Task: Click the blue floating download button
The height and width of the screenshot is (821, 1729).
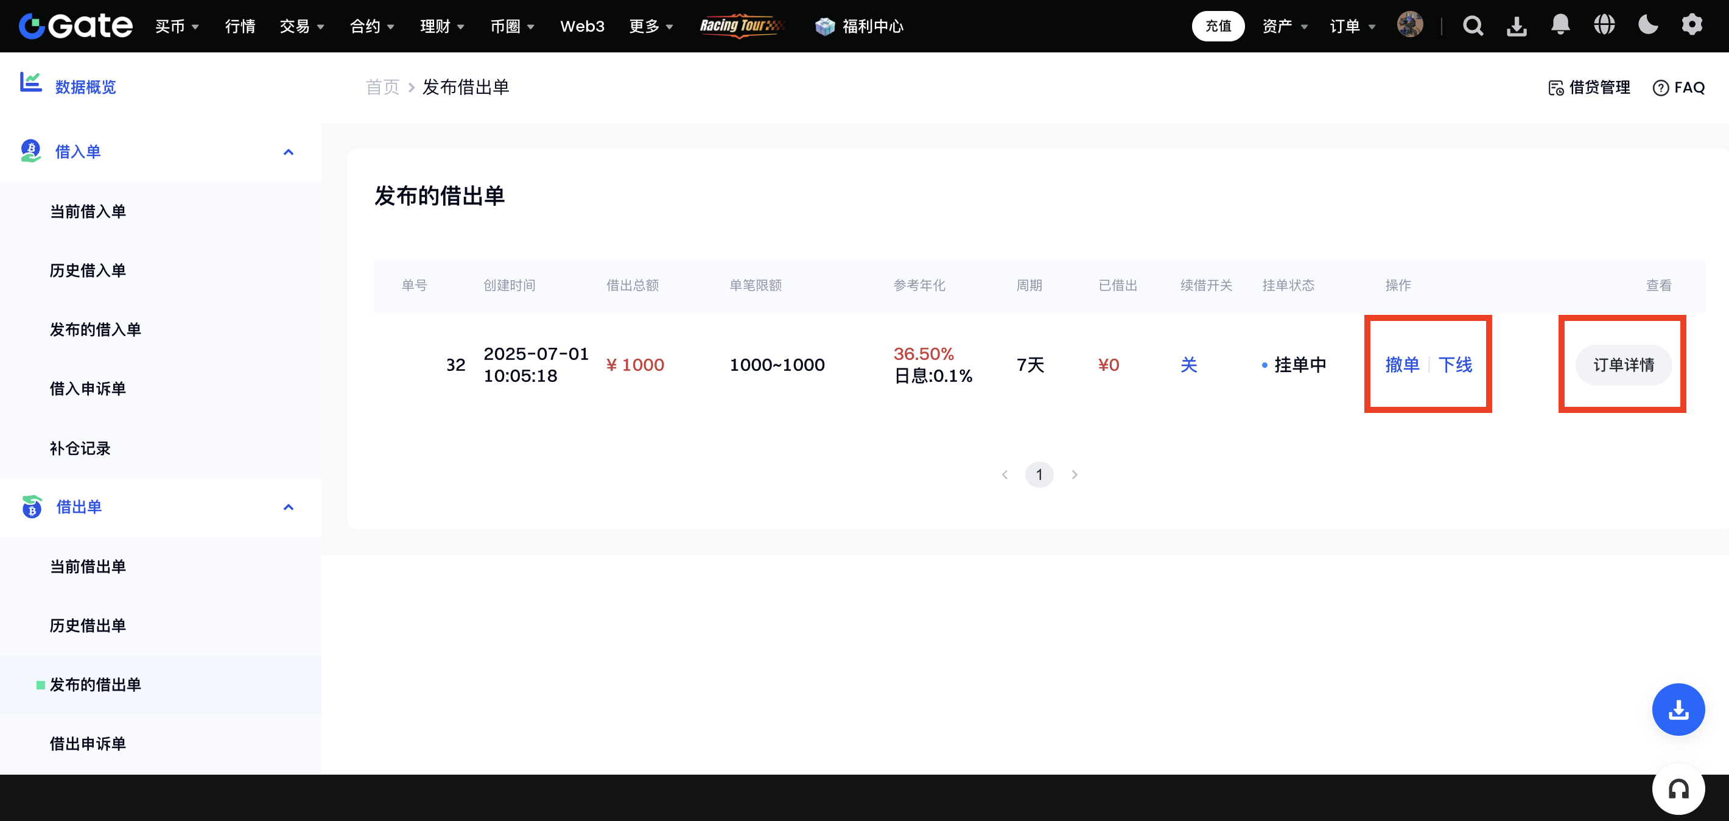Action: [1678, 710]
